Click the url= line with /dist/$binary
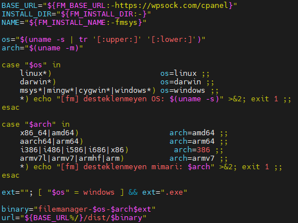 (x=74, y=218)
